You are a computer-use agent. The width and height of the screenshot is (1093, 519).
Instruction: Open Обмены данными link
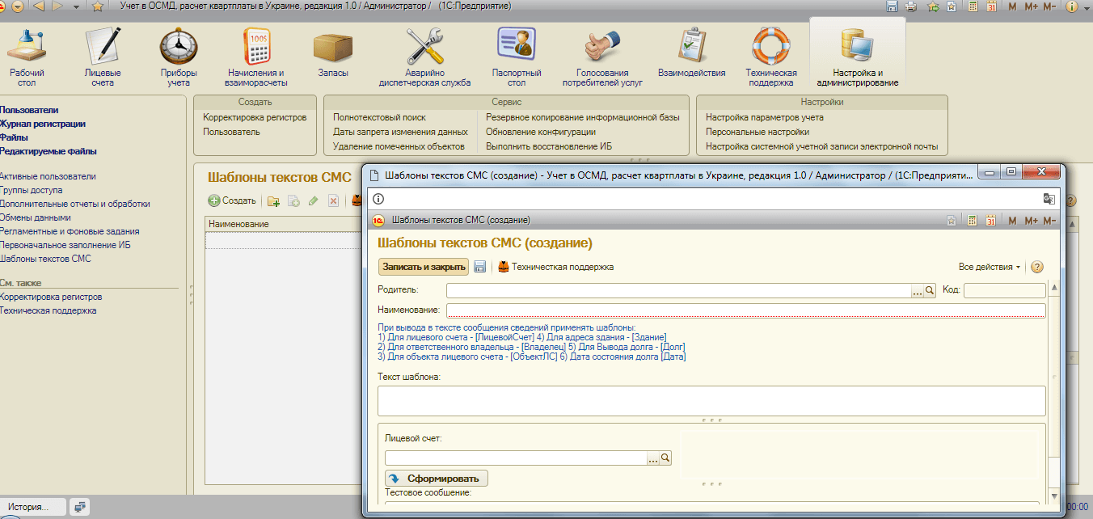(36, 217)
